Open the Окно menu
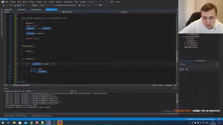Viewport: 223px width, 125px height. coord(76,2)
